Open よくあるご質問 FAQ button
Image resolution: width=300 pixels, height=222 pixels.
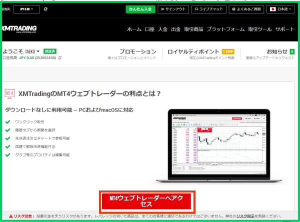[x=246, y=9]
